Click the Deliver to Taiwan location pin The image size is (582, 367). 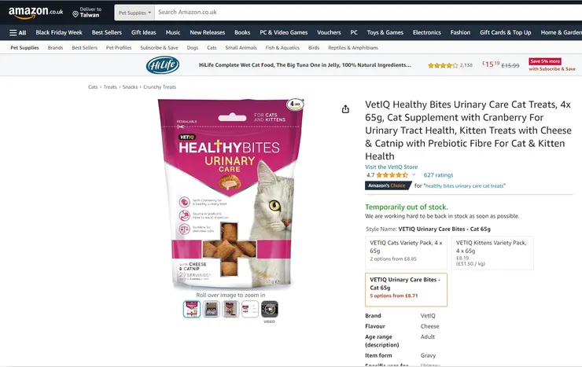(76, 14)
